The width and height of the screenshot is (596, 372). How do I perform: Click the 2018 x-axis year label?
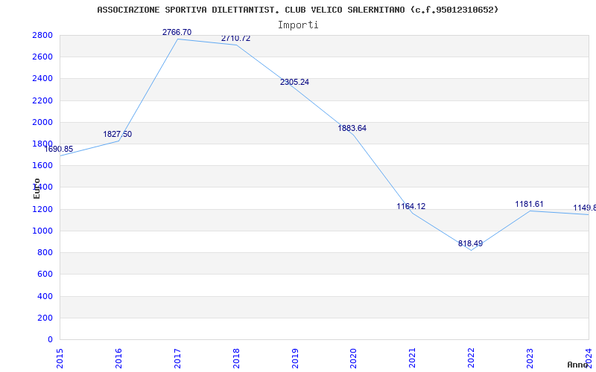236,359
